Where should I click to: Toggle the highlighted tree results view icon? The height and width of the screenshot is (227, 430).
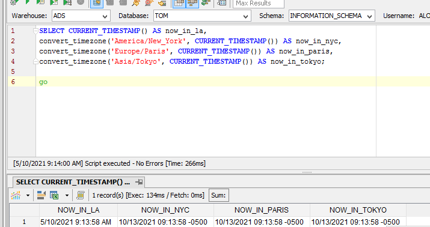click(x=192, y=3)
